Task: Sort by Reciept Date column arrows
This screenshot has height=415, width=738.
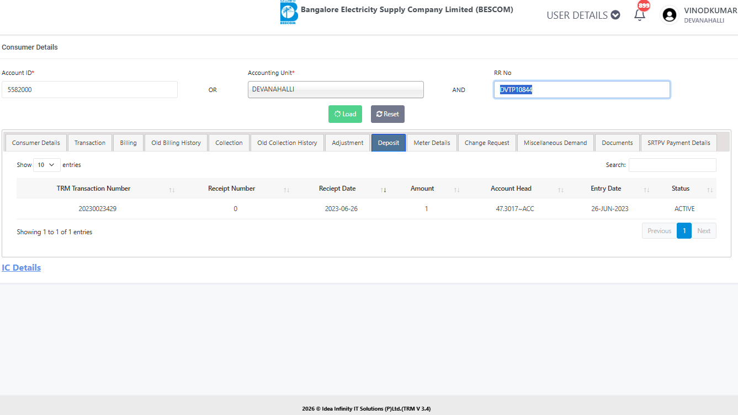Action: coord(384,190)
